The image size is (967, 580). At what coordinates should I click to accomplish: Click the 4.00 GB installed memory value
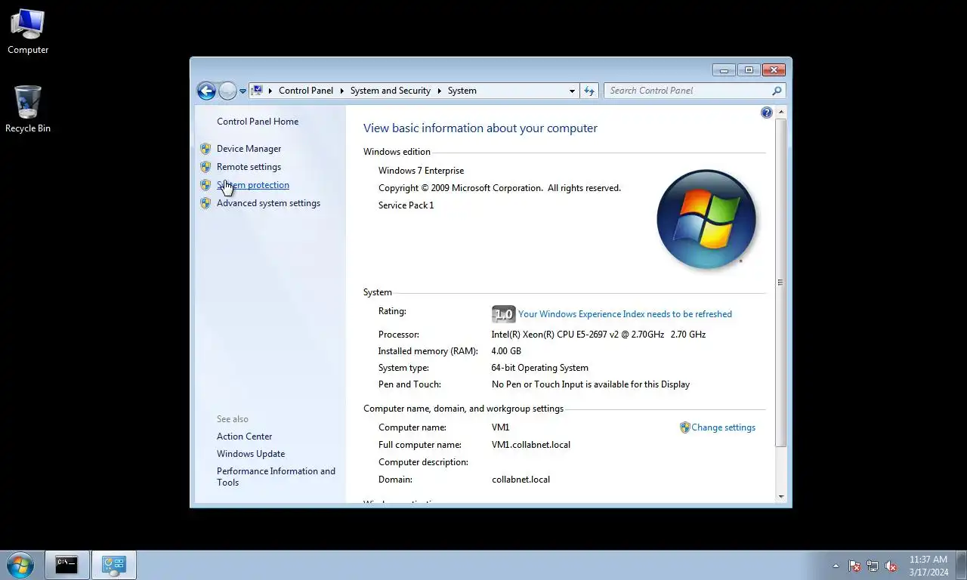tap(506, 351)
